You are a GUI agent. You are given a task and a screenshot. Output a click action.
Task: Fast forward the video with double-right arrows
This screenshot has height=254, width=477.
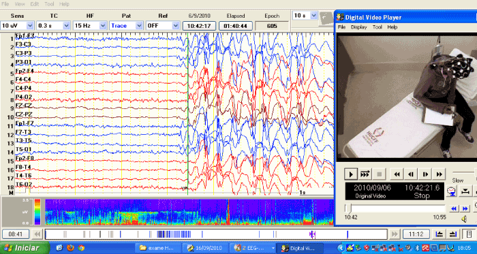point(439,174)
